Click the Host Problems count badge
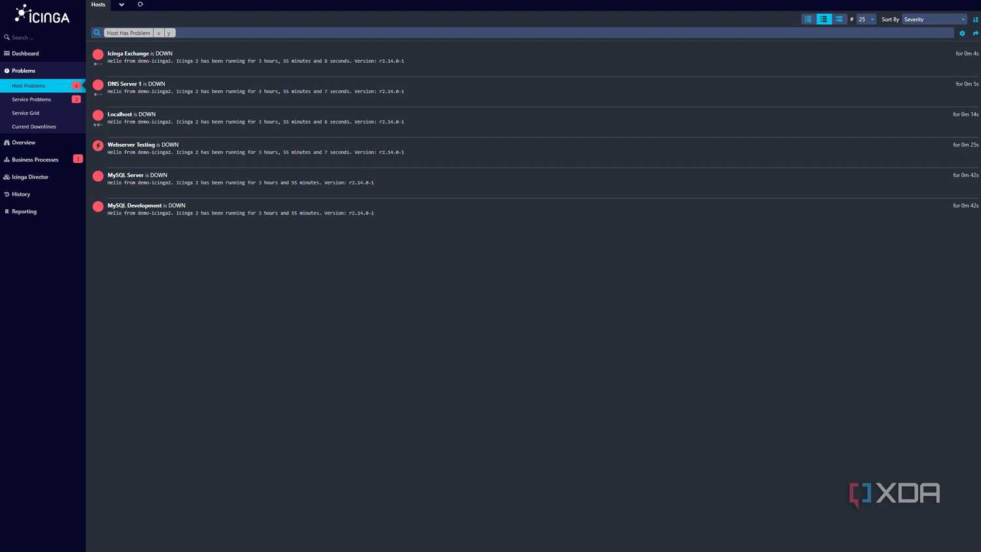Viewport: 981px width, 552px height. pos(76,86)
